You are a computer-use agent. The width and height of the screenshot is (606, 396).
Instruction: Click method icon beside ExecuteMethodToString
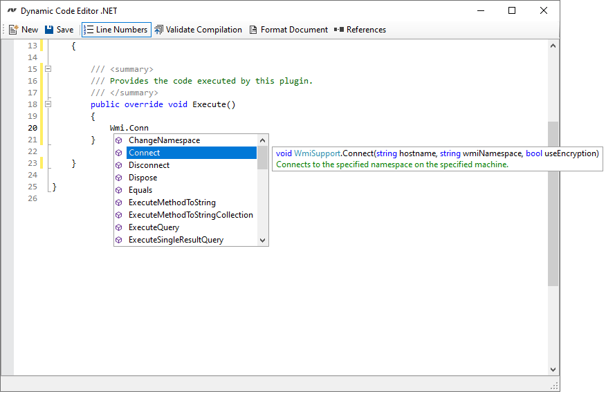click(119, 202)
